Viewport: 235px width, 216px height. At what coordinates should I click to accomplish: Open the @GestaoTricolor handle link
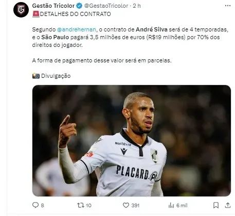[x=106, y=6]
